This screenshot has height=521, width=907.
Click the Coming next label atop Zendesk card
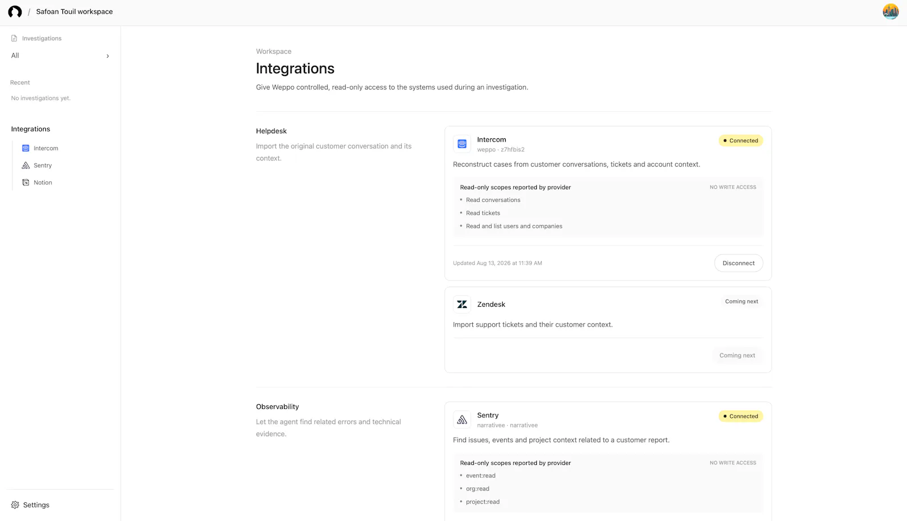pyautogui.click(x=741, y=302)
